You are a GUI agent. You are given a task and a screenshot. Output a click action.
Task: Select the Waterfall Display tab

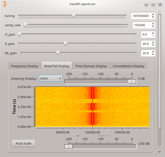pos(56,66)
